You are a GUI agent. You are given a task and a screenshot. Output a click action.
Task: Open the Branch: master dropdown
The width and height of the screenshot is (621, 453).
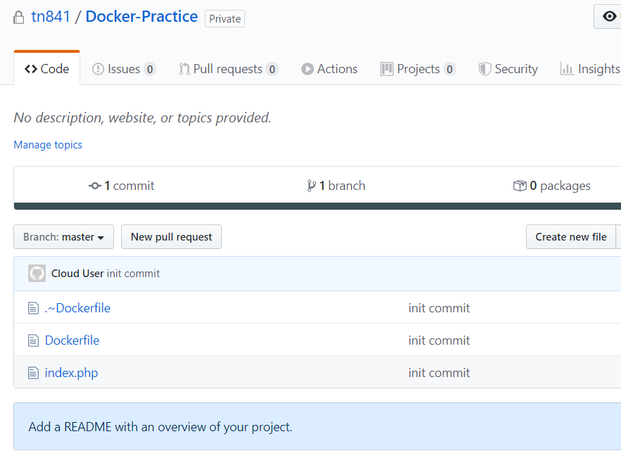[63, 236]
